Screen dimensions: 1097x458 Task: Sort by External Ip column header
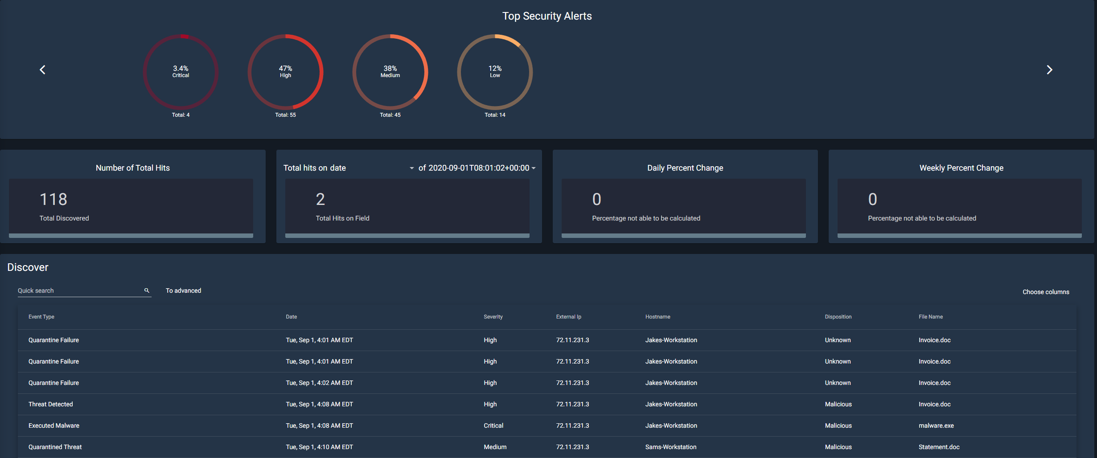[568, 317]
